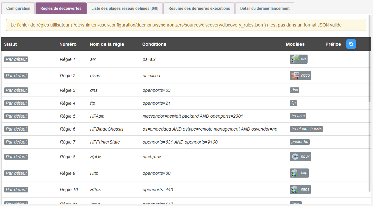Click the hp-blade-chassis model tag
Image resolution: width=373 pixels, height=206 pixels.
coord(306,129)
